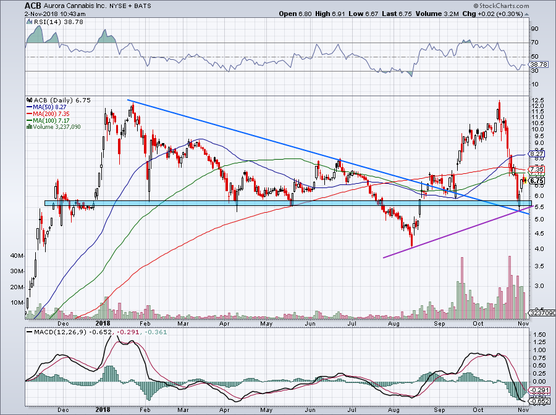Click the Mar label on upper time axis

(x=183, y=323)
